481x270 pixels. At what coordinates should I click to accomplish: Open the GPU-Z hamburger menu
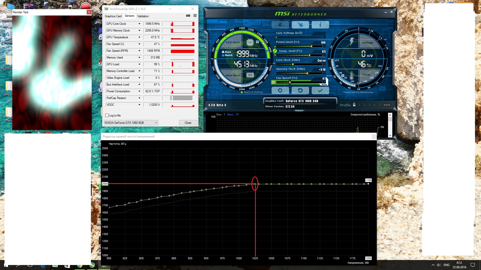195,16
